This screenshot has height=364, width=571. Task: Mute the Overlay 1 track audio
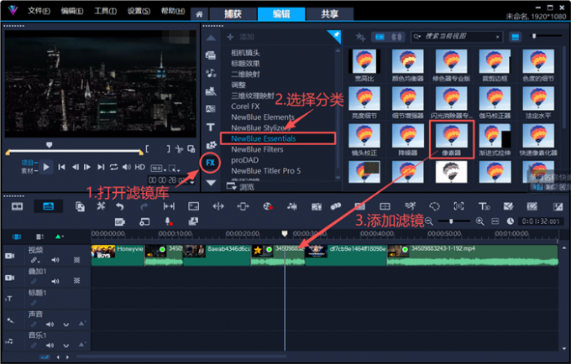(55, 281)
